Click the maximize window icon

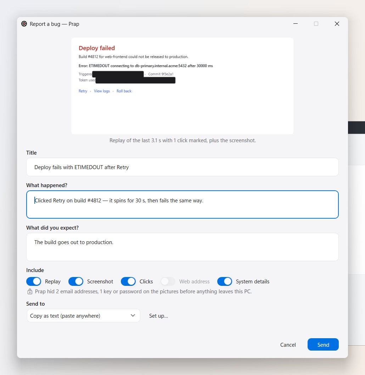click(316, 24)
